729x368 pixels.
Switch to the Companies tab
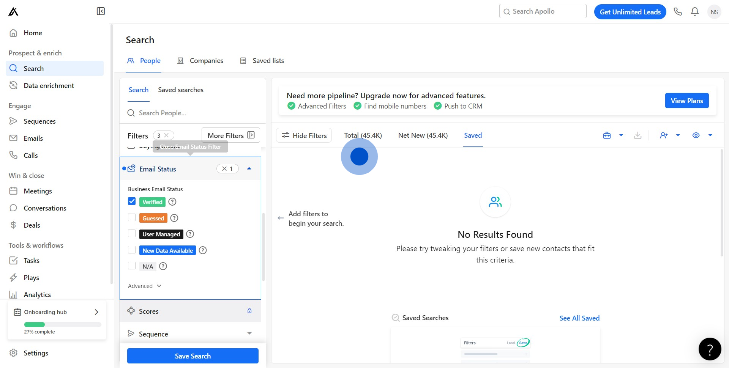200,61
